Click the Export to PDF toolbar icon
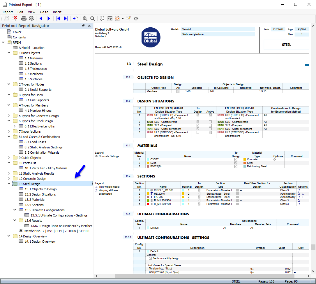The image size is (316, 284). click(x=118, y=18)
